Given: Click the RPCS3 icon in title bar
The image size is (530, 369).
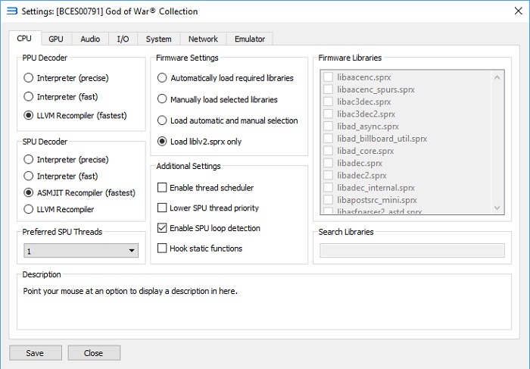Looking at the screenshot, I should tap(11, 11).
